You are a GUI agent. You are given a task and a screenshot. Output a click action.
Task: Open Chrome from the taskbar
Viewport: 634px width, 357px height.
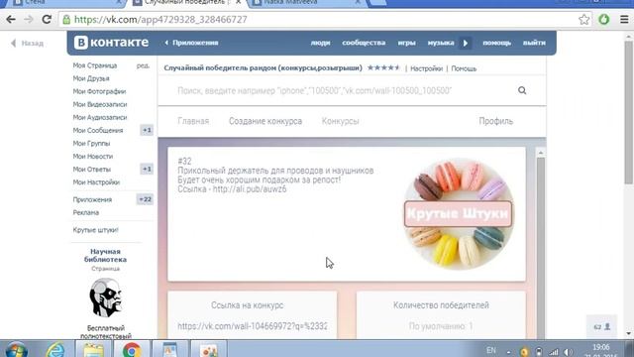[x=132, y=350]
